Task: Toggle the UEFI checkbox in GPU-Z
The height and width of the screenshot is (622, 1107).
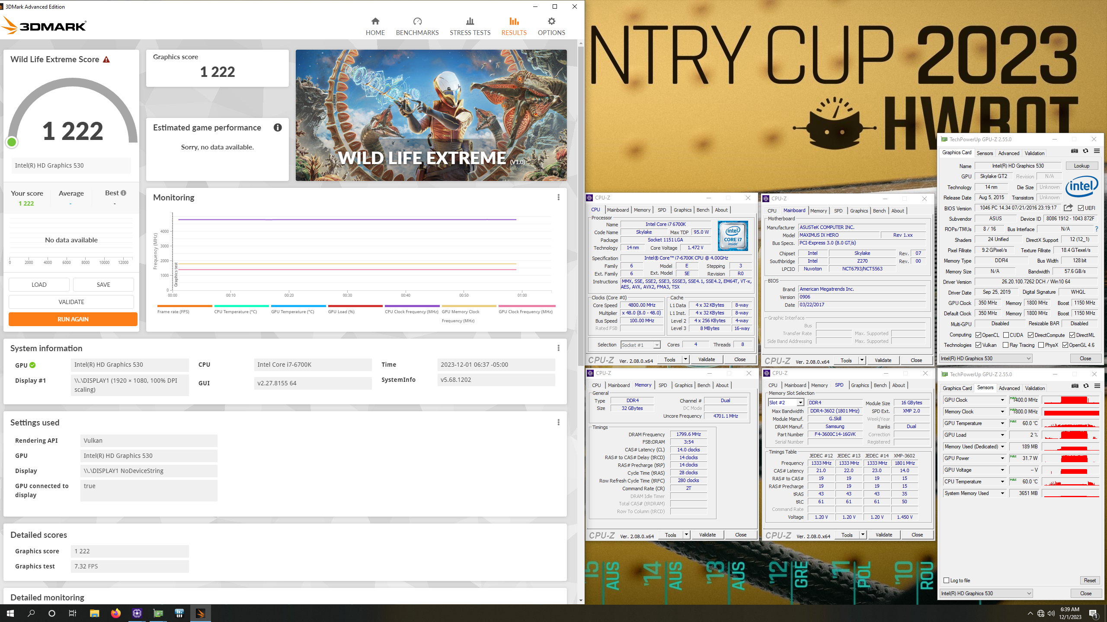Action: click(1081, 208)
